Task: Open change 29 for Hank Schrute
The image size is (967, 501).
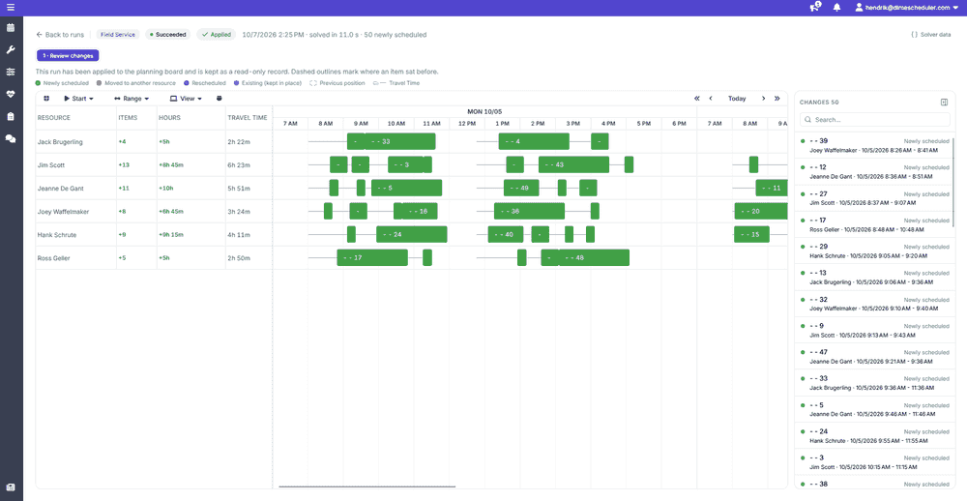Action: [x=874, y=250]
